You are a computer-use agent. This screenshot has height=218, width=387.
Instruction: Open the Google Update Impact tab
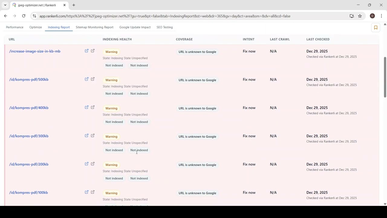(135, 27)
